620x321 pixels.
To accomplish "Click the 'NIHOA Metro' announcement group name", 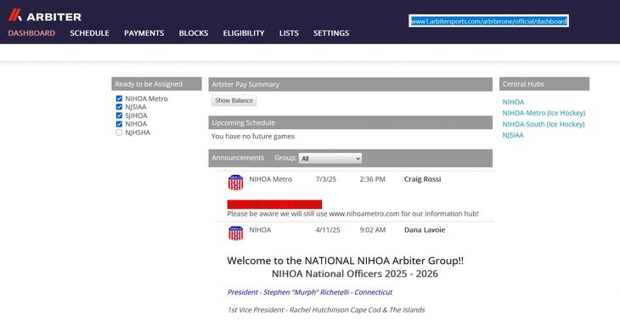I will coord(270,179).
